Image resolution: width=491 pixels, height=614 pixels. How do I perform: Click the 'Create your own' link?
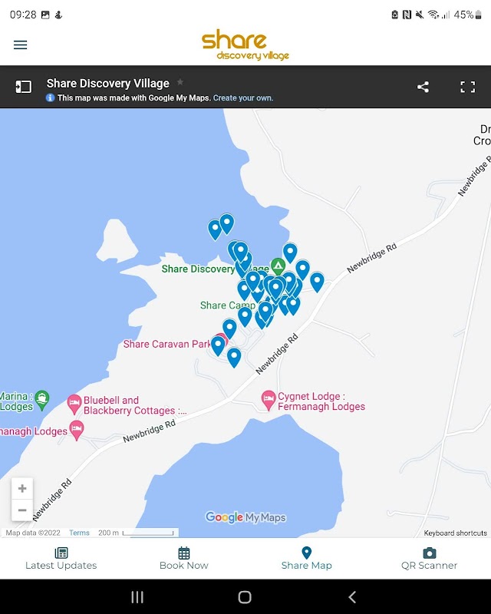pos(243,98)
